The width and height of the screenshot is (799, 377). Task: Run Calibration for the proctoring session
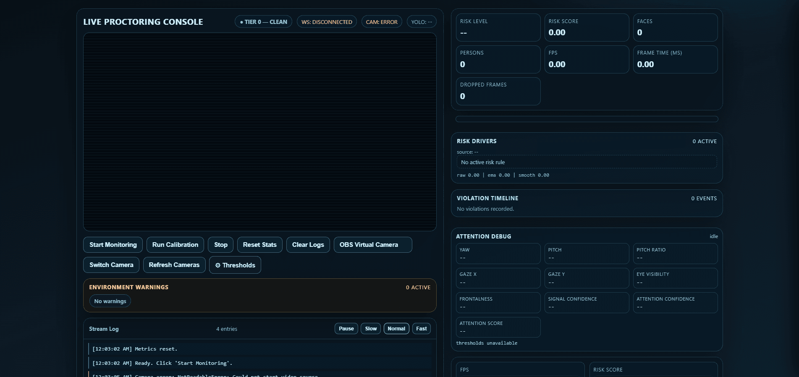tap(175, 245)
